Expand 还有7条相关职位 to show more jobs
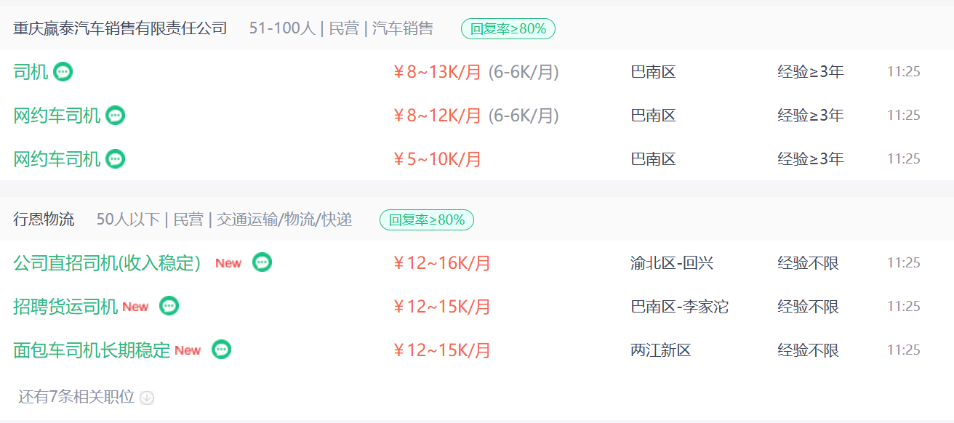This screenshot has width=954, height=423. point(76,397)
